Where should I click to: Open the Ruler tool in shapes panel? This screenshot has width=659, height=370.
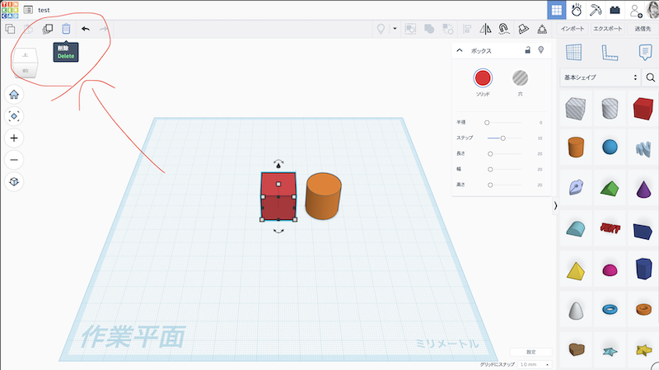click(609, 53)
